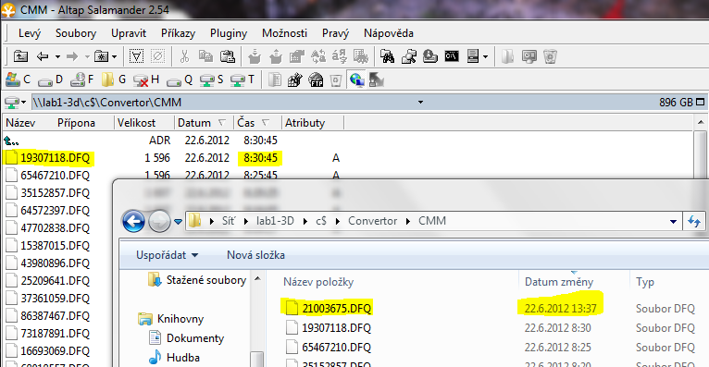Switch to drive C
Image resolution: width=709 pixels, height=367 pixels.
(19, 80)
